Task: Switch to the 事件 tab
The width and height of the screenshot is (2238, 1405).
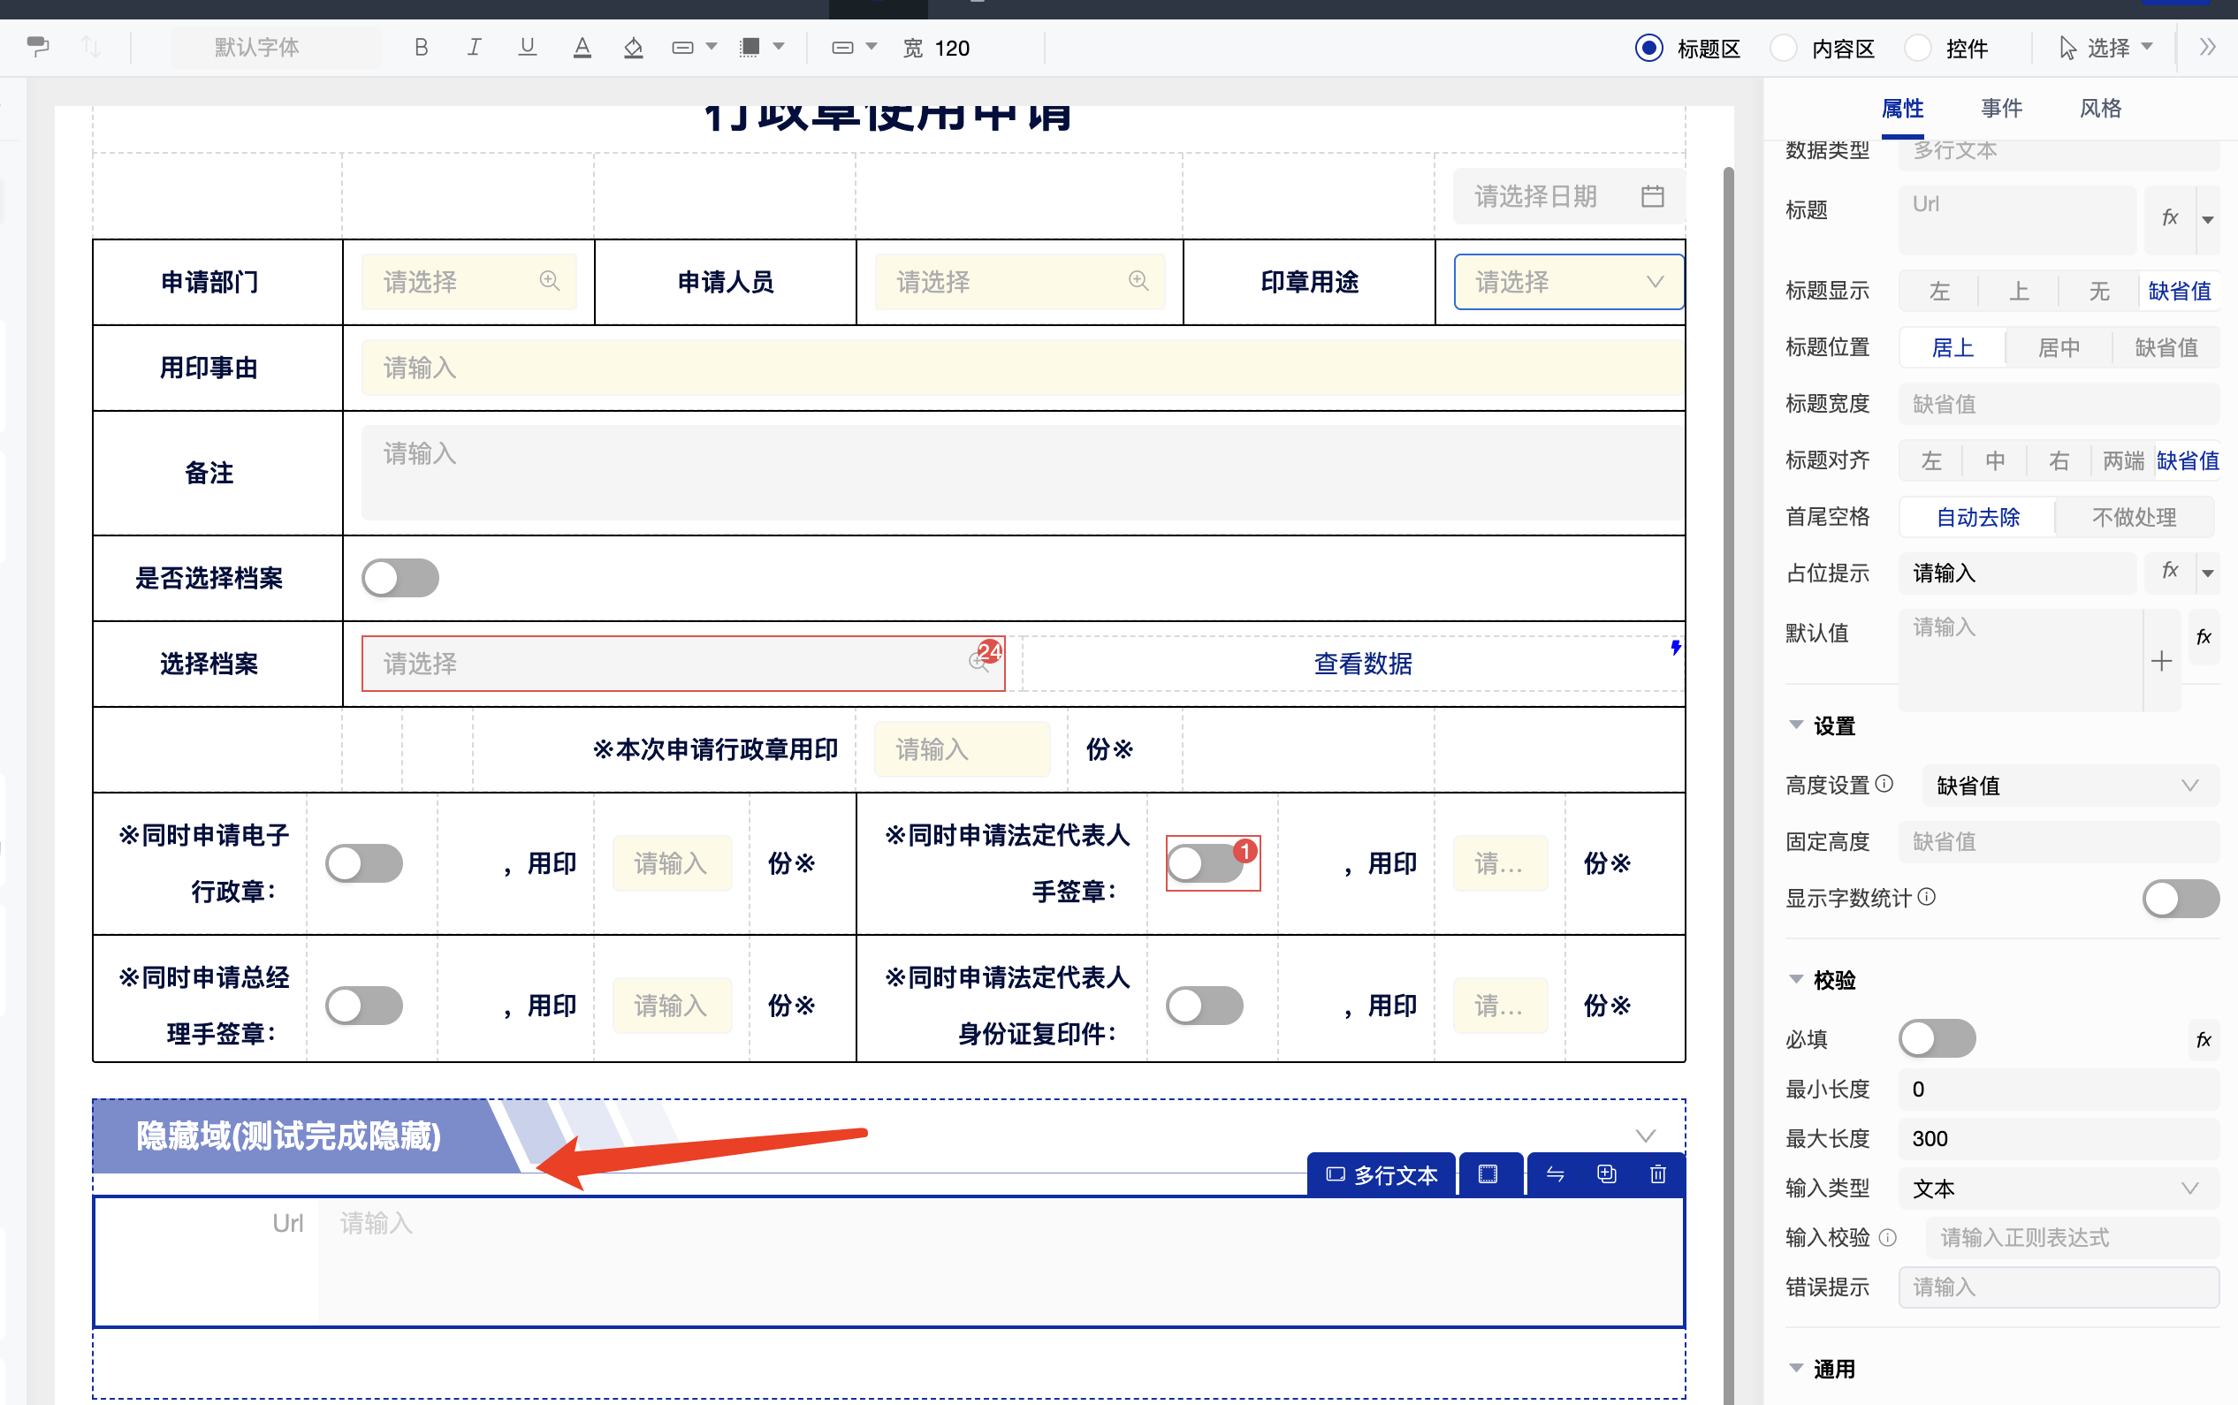Action: [x=2001, y=109]
